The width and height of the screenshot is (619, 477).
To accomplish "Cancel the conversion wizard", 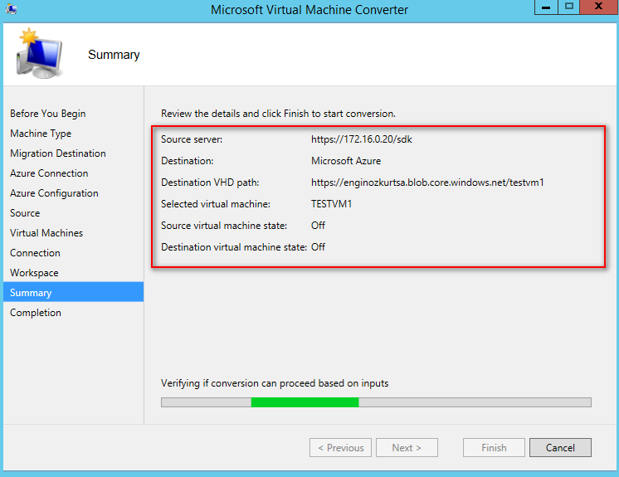I will click(560, 447).
